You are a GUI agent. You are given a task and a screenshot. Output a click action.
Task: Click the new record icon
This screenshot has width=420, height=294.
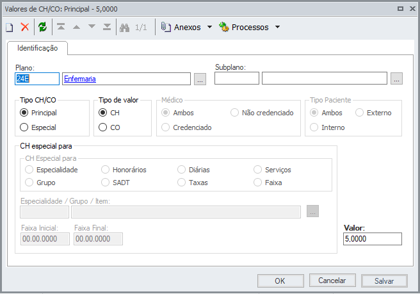10,28
